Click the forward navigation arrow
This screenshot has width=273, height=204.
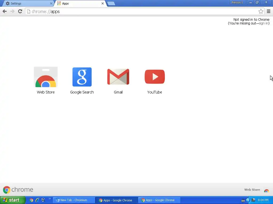(12, 11)
